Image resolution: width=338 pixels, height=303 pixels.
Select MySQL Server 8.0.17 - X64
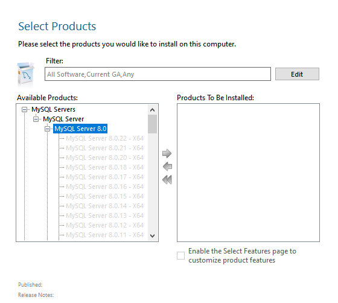pos(105,177)
